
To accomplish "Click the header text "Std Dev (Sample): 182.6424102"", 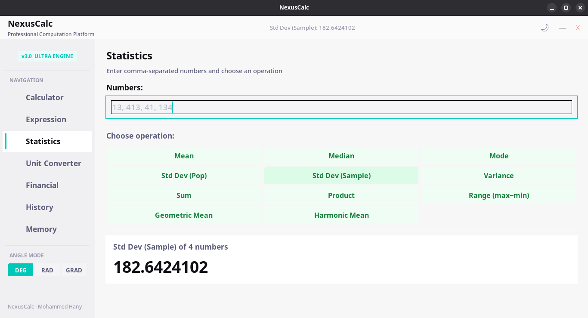I will click(313, 28).
